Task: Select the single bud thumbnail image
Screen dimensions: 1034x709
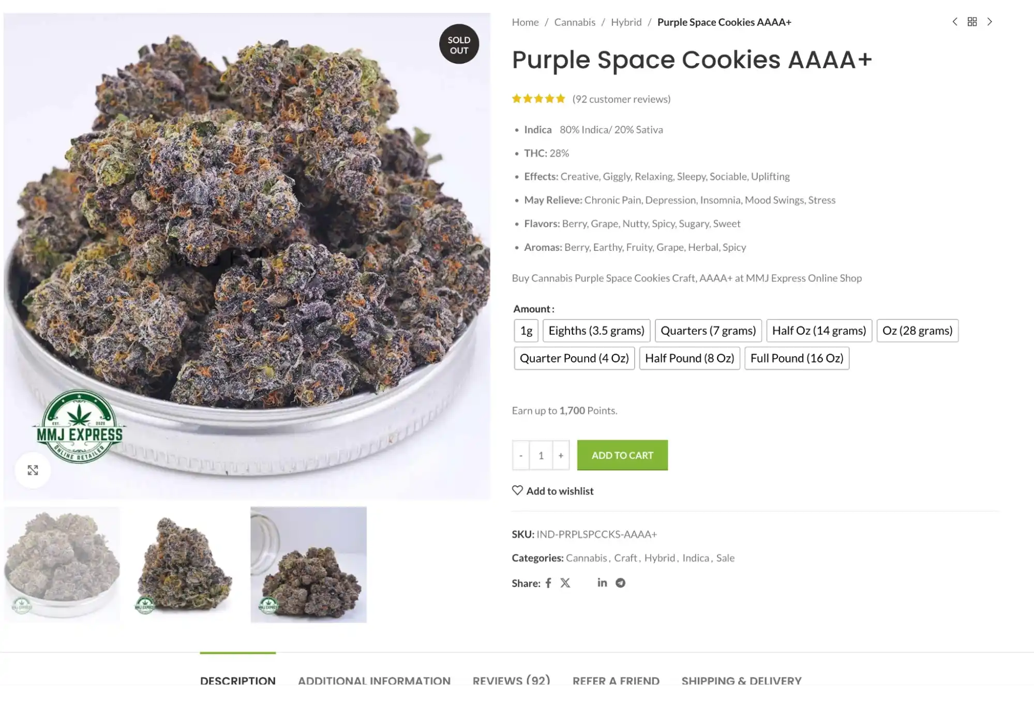Action: point(185,564)
